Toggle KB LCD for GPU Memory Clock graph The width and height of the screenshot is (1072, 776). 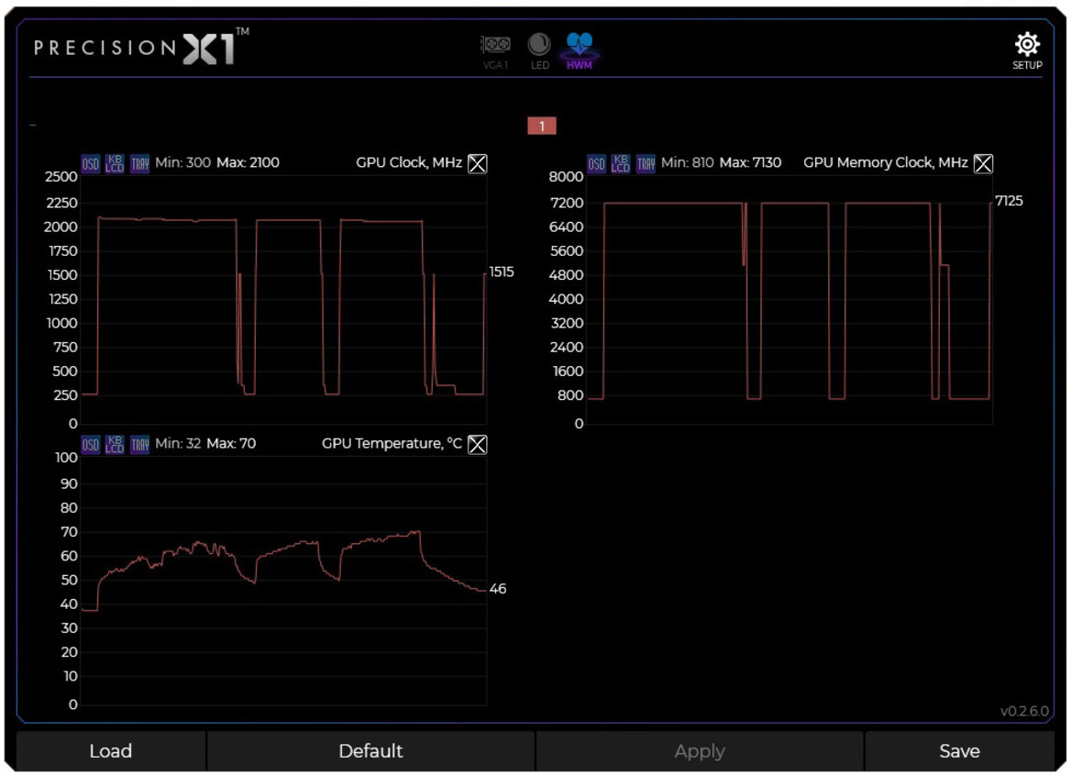[621, 163]
